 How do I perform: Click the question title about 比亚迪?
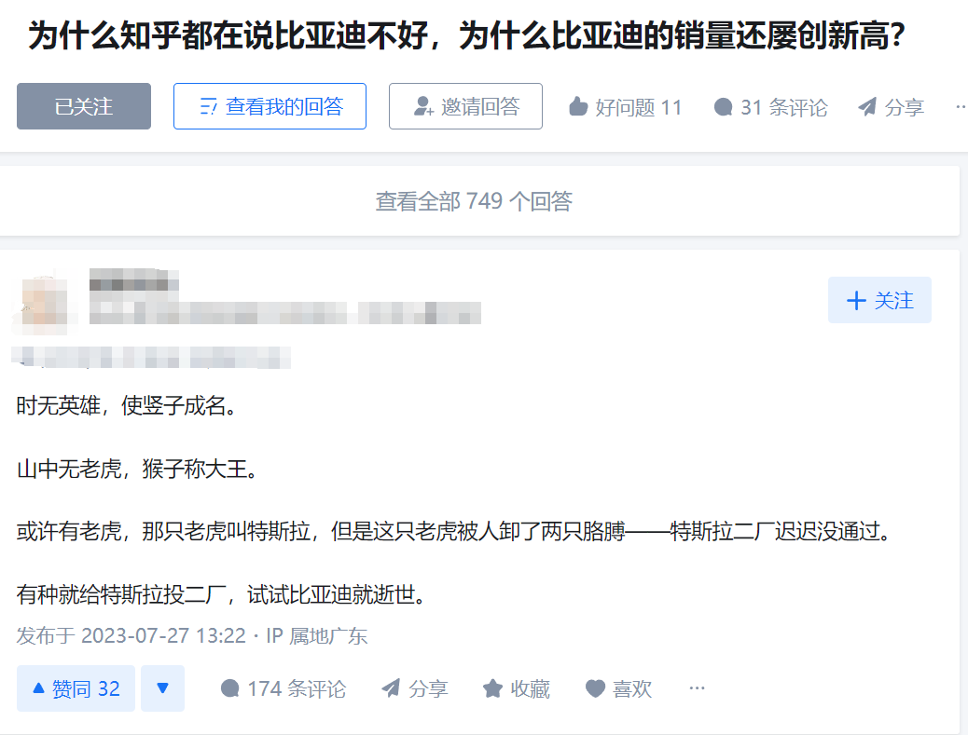466,35
